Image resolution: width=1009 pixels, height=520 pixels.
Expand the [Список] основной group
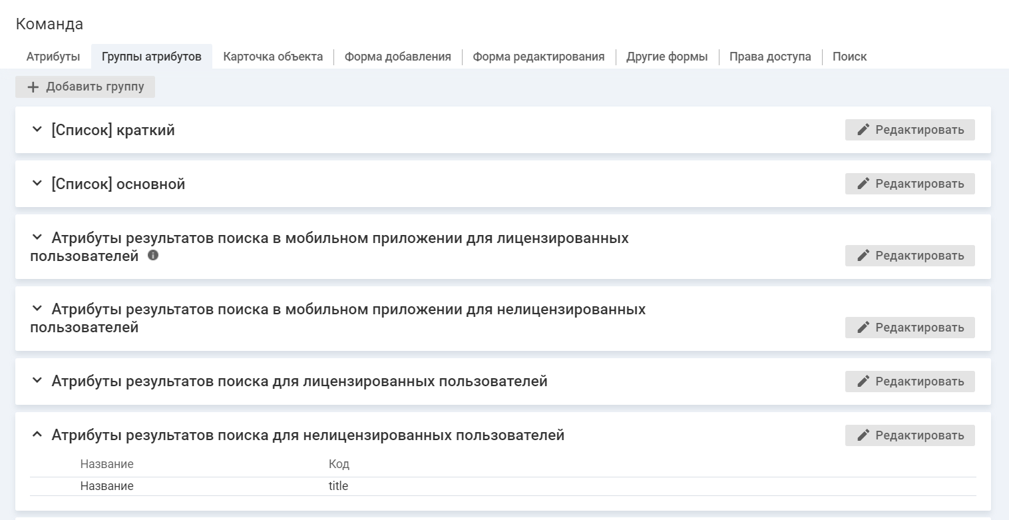coord(37,184)
